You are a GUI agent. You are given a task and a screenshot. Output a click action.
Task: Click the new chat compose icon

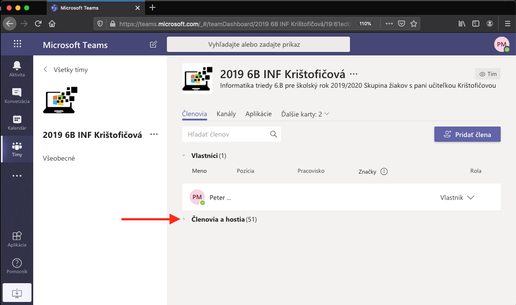[x=153, y=45]
